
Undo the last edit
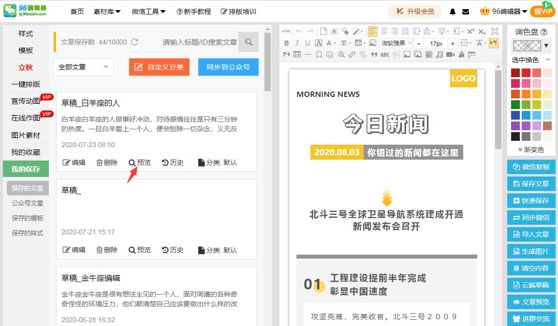pyautogui.click(x=299, y=30)
